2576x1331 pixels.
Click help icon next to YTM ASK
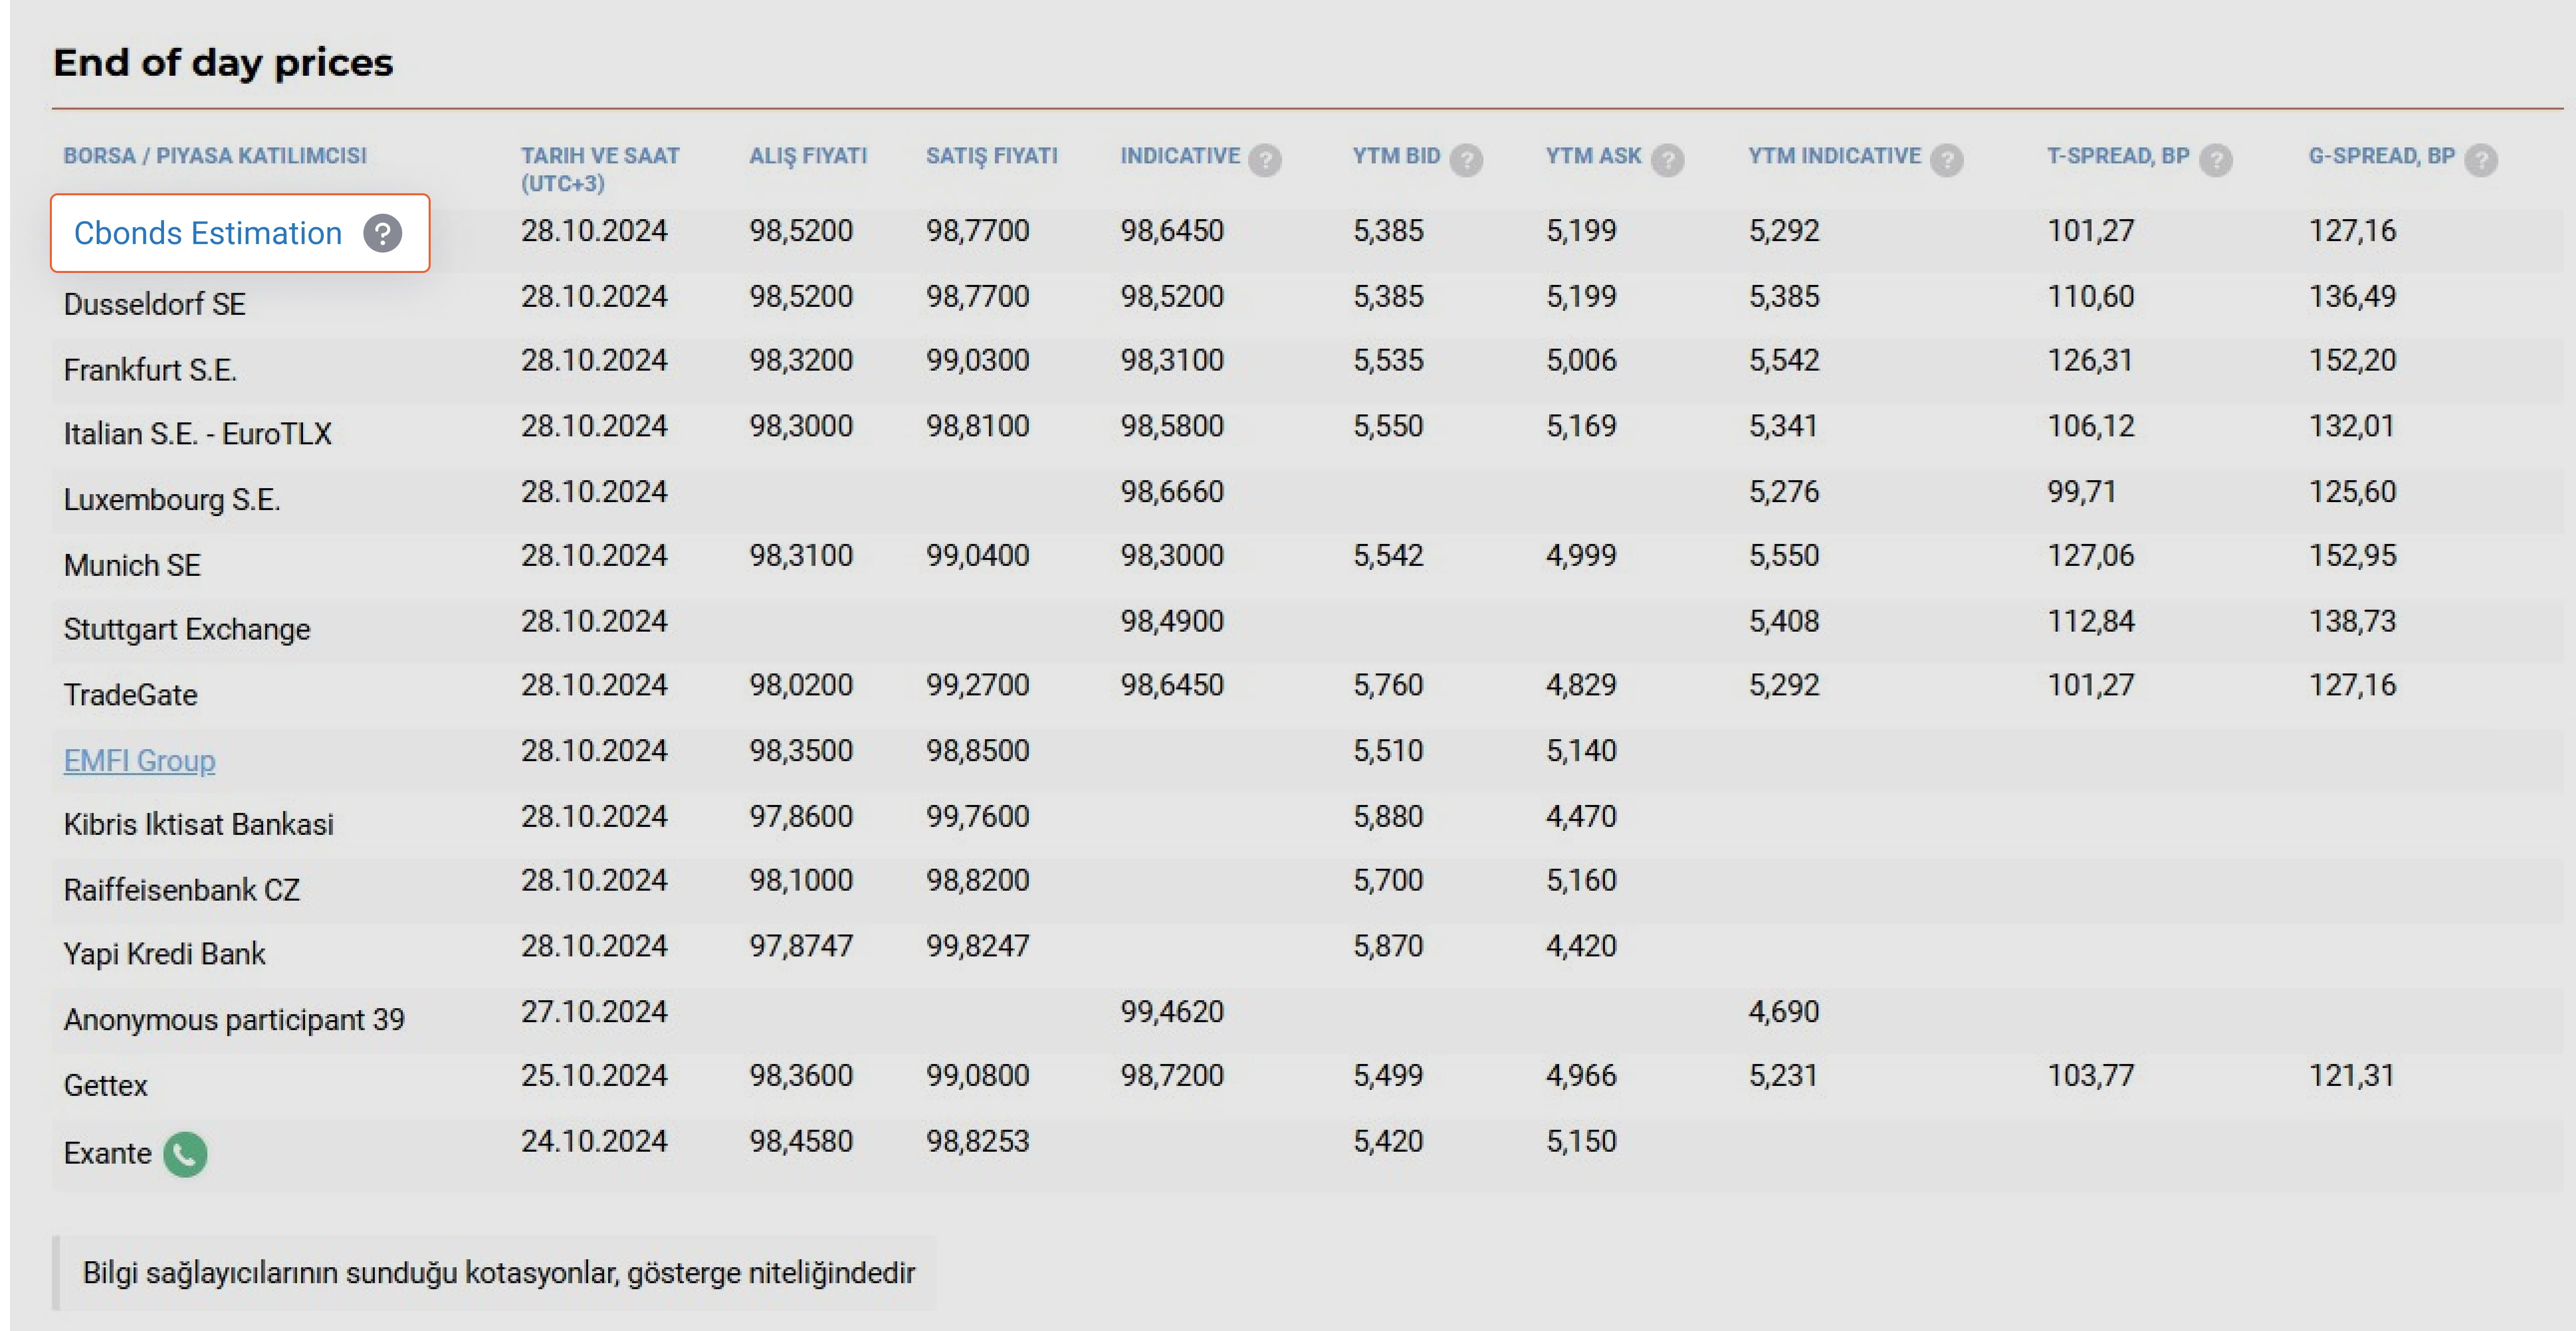[x=1667, y=159]
